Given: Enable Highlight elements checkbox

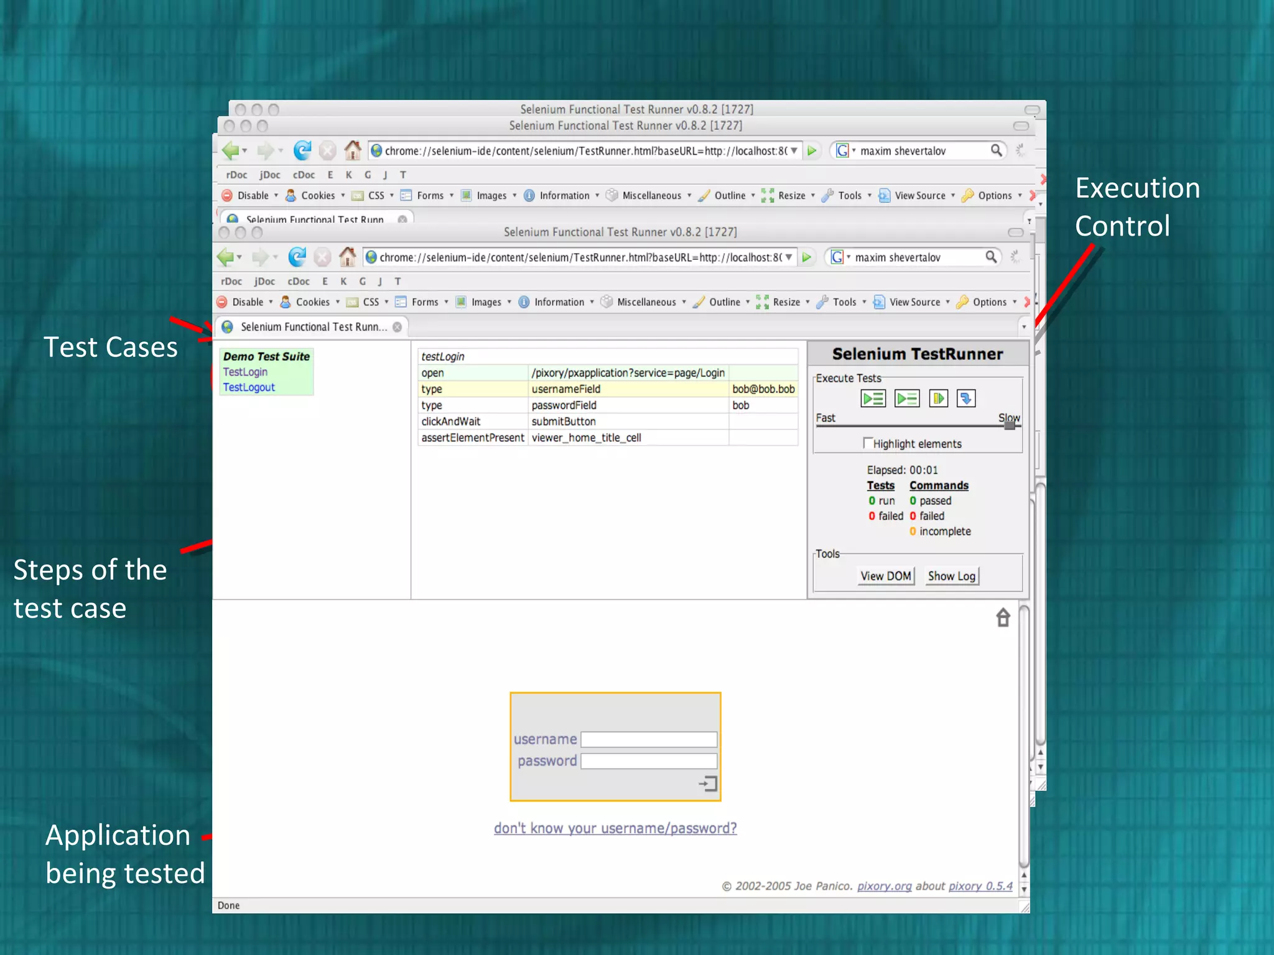Looking at the screenshot, I should pos(867,443).
